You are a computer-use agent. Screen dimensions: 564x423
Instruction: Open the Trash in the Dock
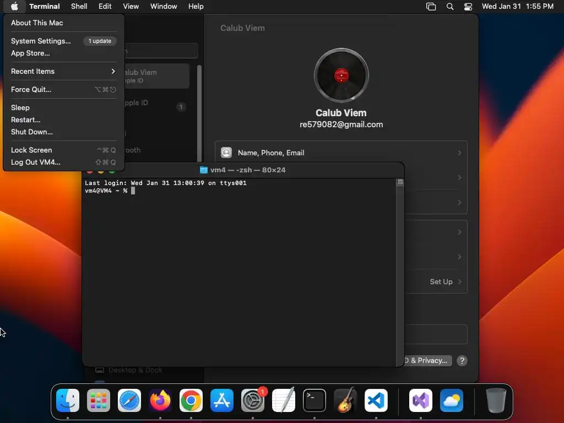pyautogui.click(x=496, y=400)
